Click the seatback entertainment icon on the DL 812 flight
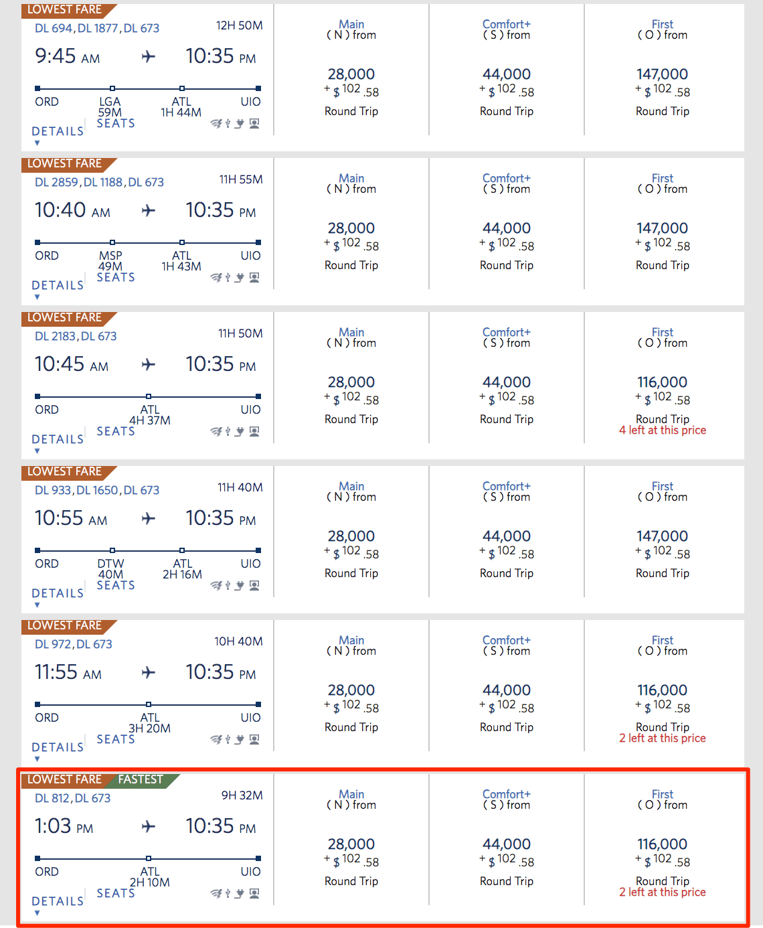Viewport: 763px width, 928px height. click(x=254, y=893)
